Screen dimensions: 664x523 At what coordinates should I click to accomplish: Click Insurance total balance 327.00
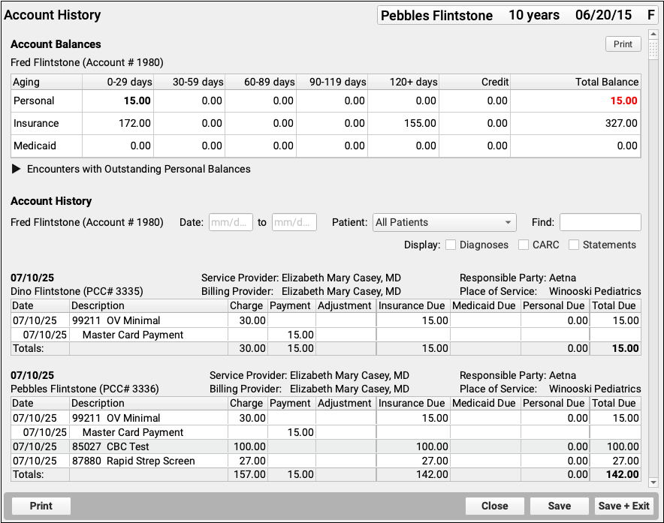pos(621,124)
